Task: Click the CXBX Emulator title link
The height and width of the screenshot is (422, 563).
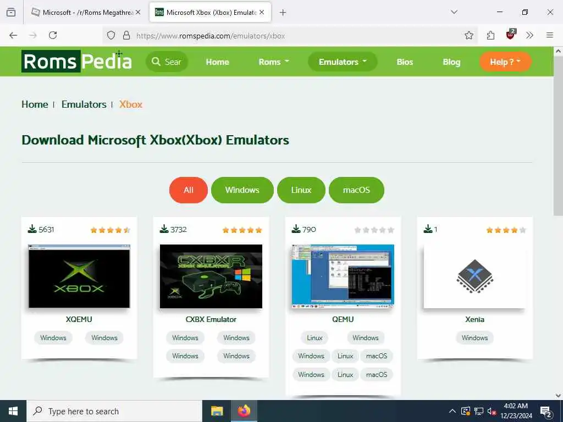Action: pos(211,319)
